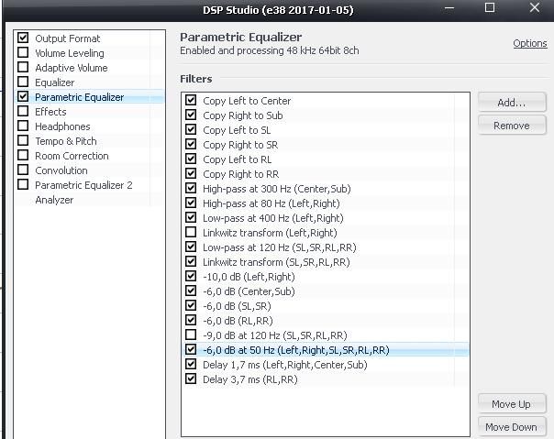Select the Headphones DSP entry
The image size is (554, 439).
[x=62, y=126]
